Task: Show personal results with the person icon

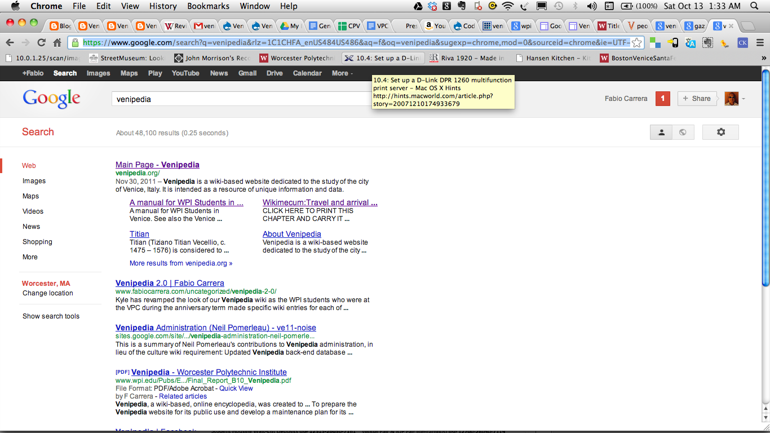Action: click(x=661, y=132)
